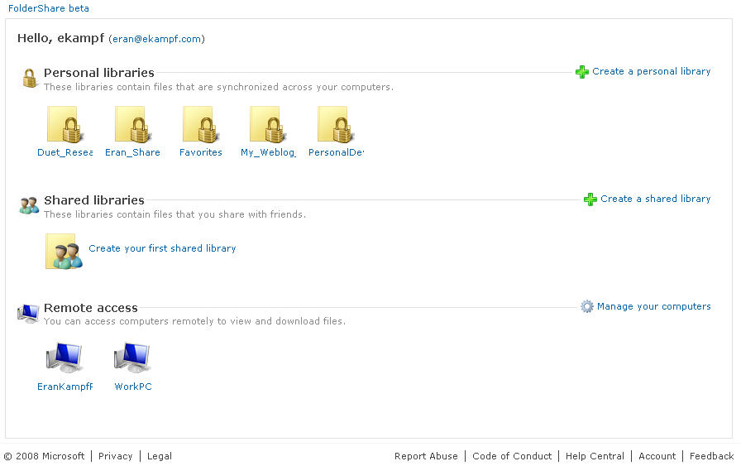Open the Eran_Share library name link
This screenshot has width=741, height=466.
point(132,152)
